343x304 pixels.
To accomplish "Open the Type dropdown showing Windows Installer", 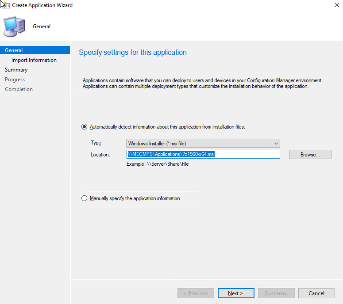I will [x=203, y=144].
